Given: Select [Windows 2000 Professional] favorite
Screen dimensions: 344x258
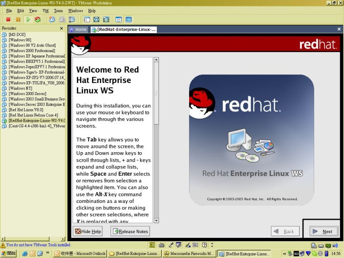Looking at the screenshot, I should click(32, 51).
